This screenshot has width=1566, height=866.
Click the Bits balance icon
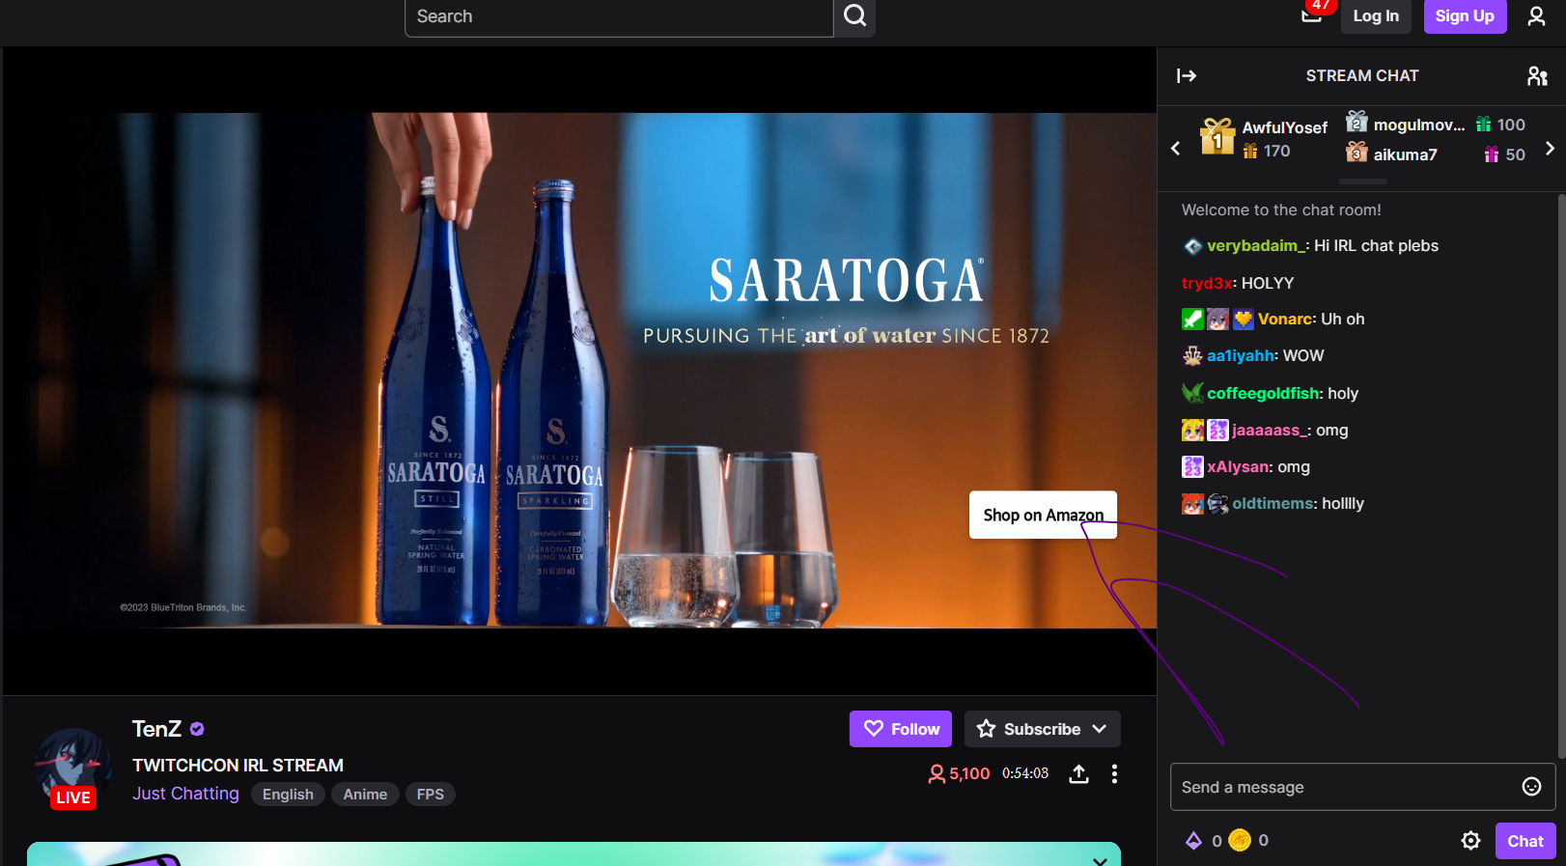[1194, 841]
